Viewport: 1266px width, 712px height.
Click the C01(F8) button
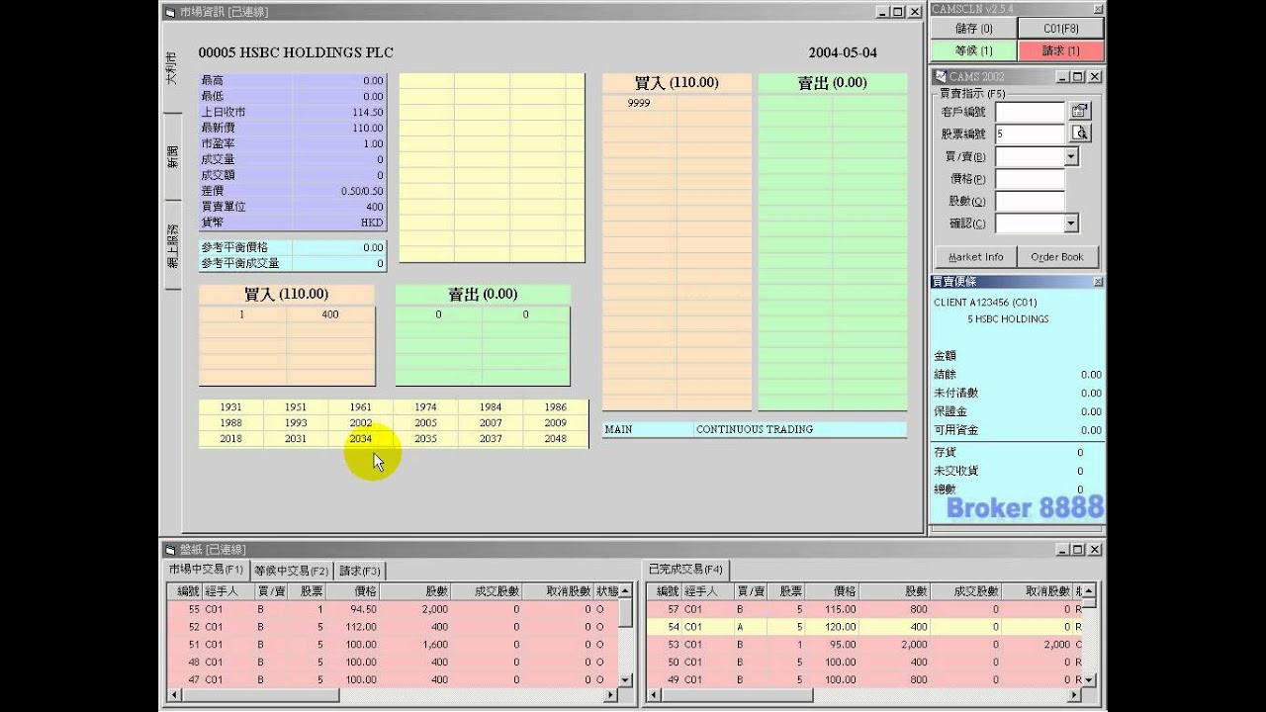point(1061,29)
